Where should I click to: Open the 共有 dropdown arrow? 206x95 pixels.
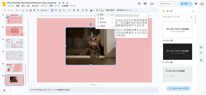click(x=191, y=4)
